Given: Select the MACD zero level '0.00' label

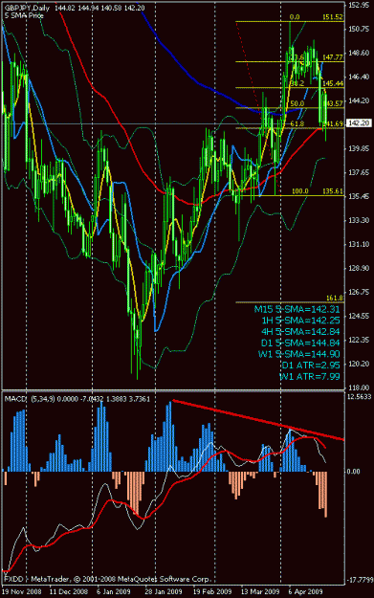Looking at the screenshot, I should tap(353, 472).
